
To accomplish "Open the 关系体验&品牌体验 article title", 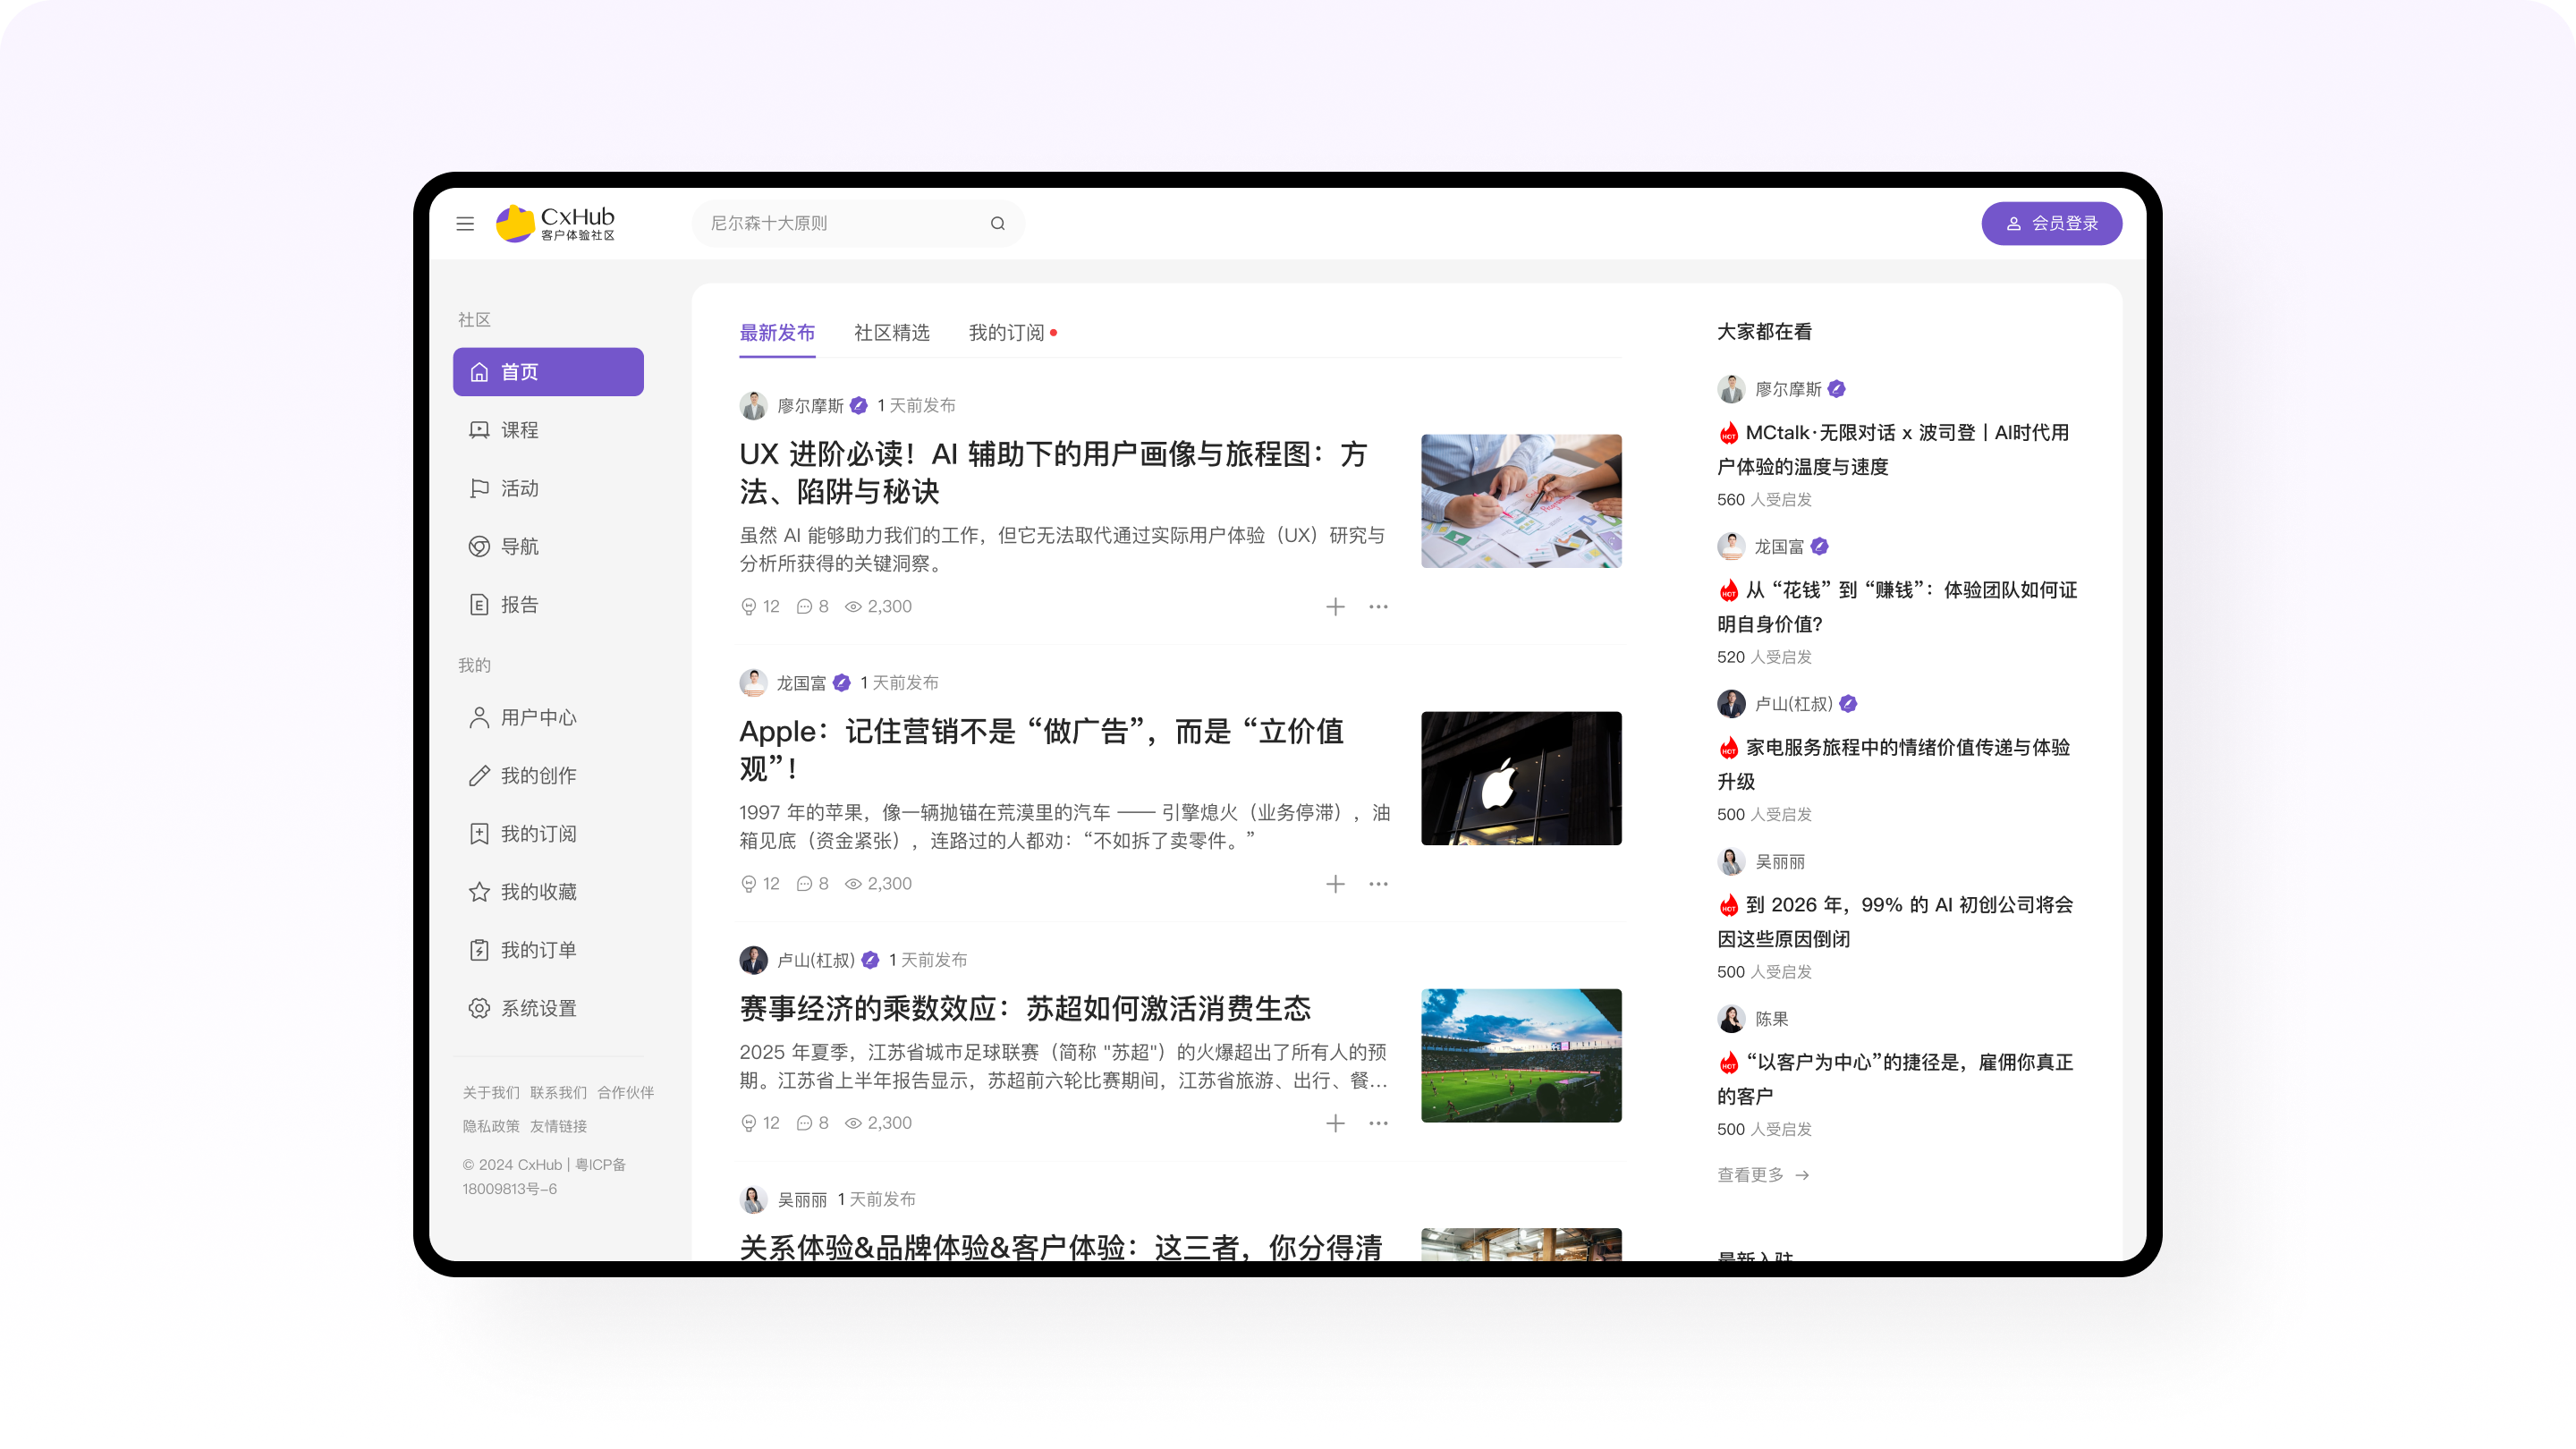I will 1061,1246.
